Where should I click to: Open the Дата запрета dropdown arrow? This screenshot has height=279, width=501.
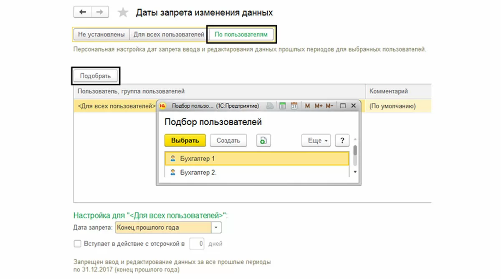pyautogui.click(x=216, y=228)
